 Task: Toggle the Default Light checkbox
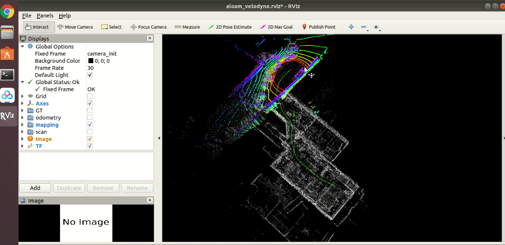point(90,75)
